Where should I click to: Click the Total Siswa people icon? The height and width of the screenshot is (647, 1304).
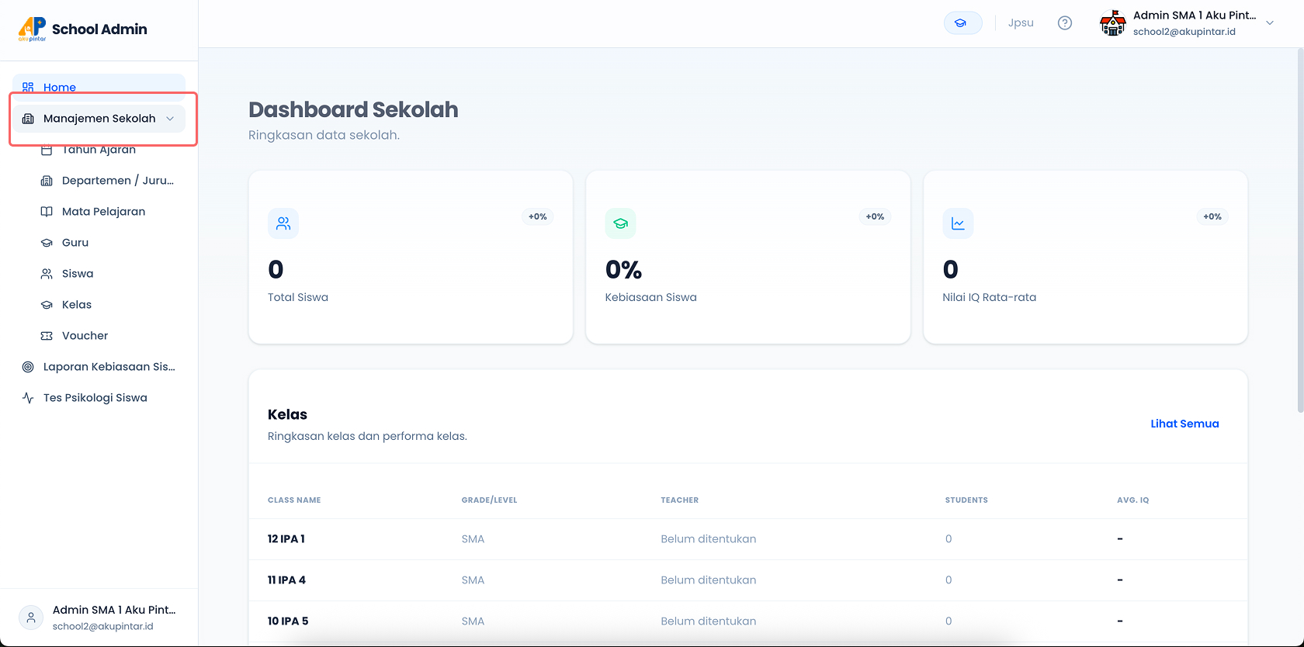[x=283, y=223]
